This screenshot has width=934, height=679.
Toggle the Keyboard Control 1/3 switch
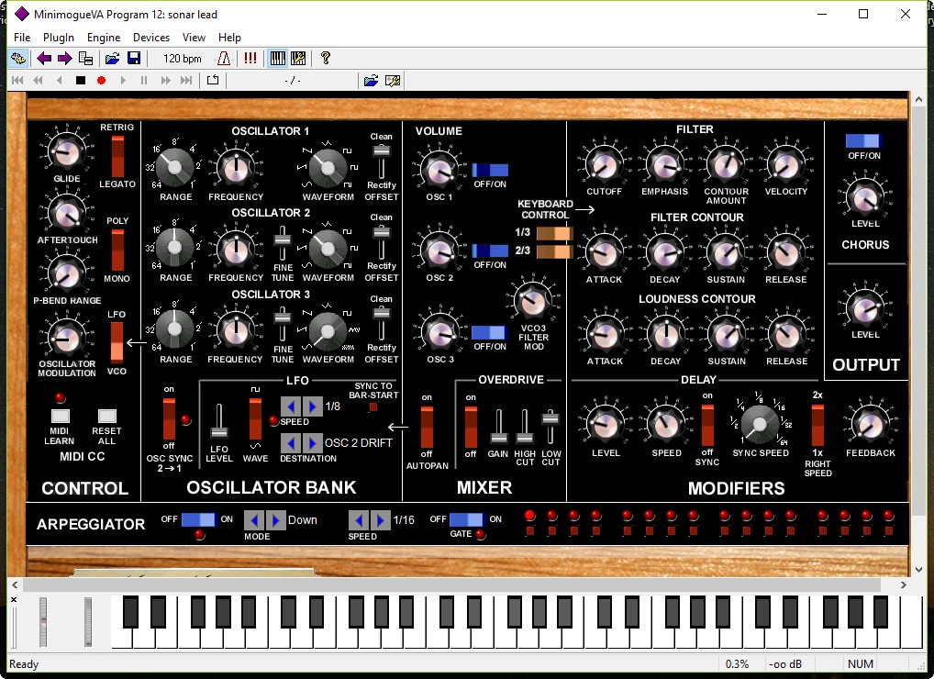click(554, 233)
